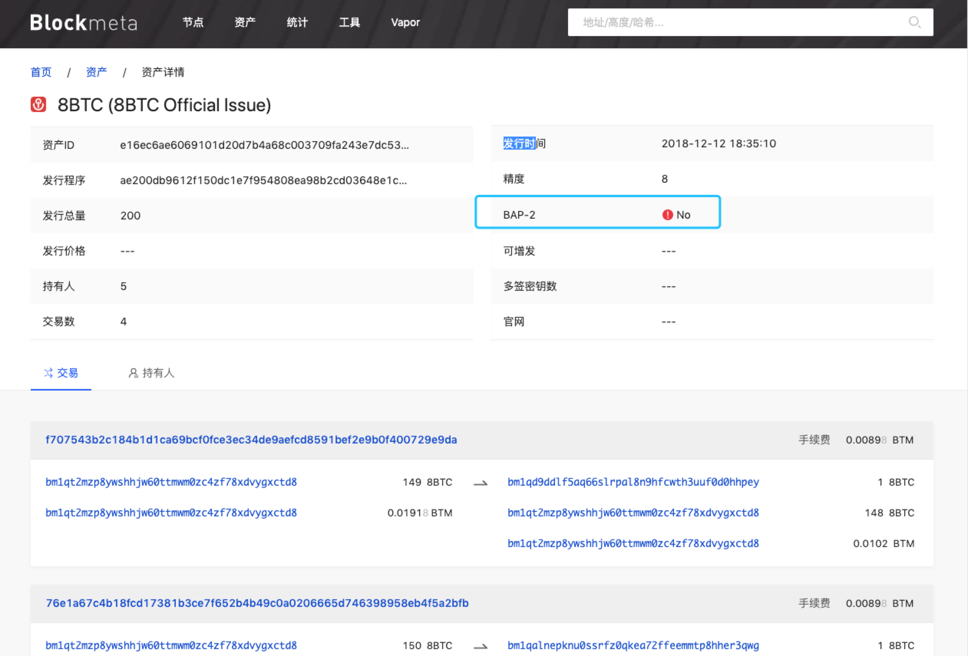
Task: Click asset ID value e16ec6ae6069…
Action: pyautogui.click(x=264, y=145)
